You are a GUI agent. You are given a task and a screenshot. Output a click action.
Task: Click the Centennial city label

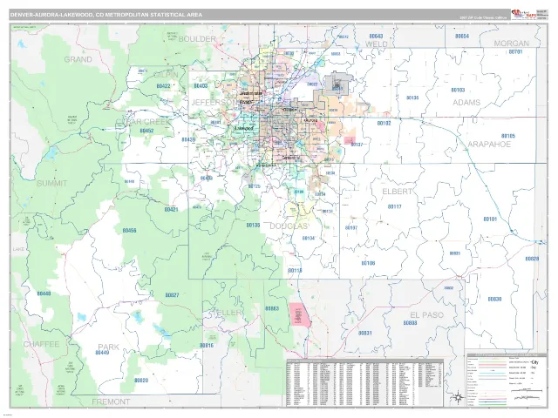tap(290, 158)
